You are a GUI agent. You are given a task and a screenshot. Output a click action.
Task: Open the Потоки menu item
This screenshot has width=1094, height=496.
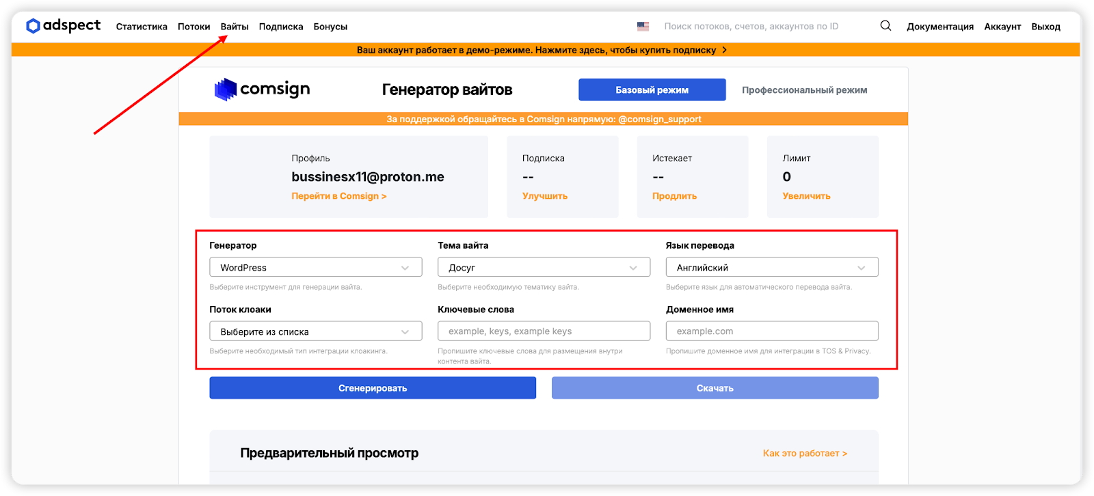click(194, 27)
